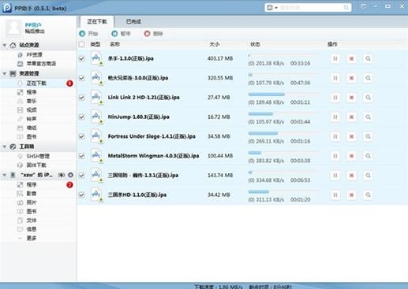The height and width of the screenshot is (289, 408).
Task: Cancel the 320.55 MB download with red X
Action: coord(351,78)
